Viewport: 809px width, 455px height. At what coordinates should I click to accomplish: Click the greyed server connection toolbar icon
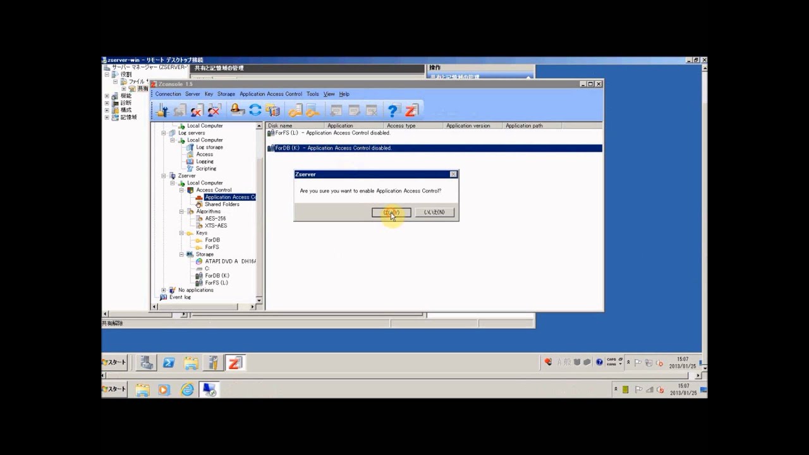179,111
